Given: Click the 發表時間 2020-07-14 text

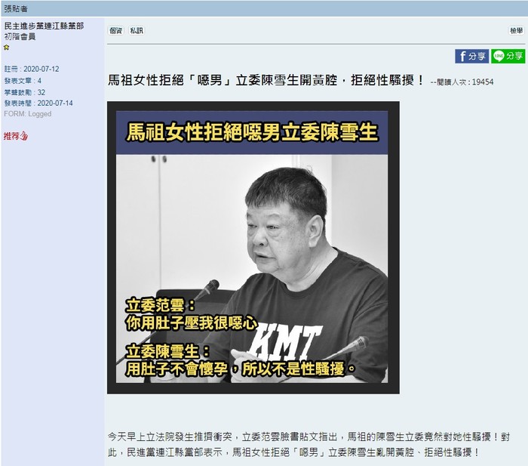Looking at the screenshot, I should (x=38, y=103).
